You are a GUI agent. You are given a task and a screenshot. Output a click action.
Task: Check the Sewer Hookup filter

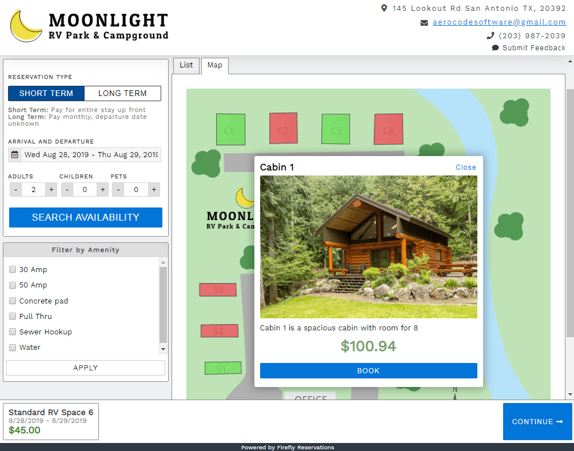point(13,332)
